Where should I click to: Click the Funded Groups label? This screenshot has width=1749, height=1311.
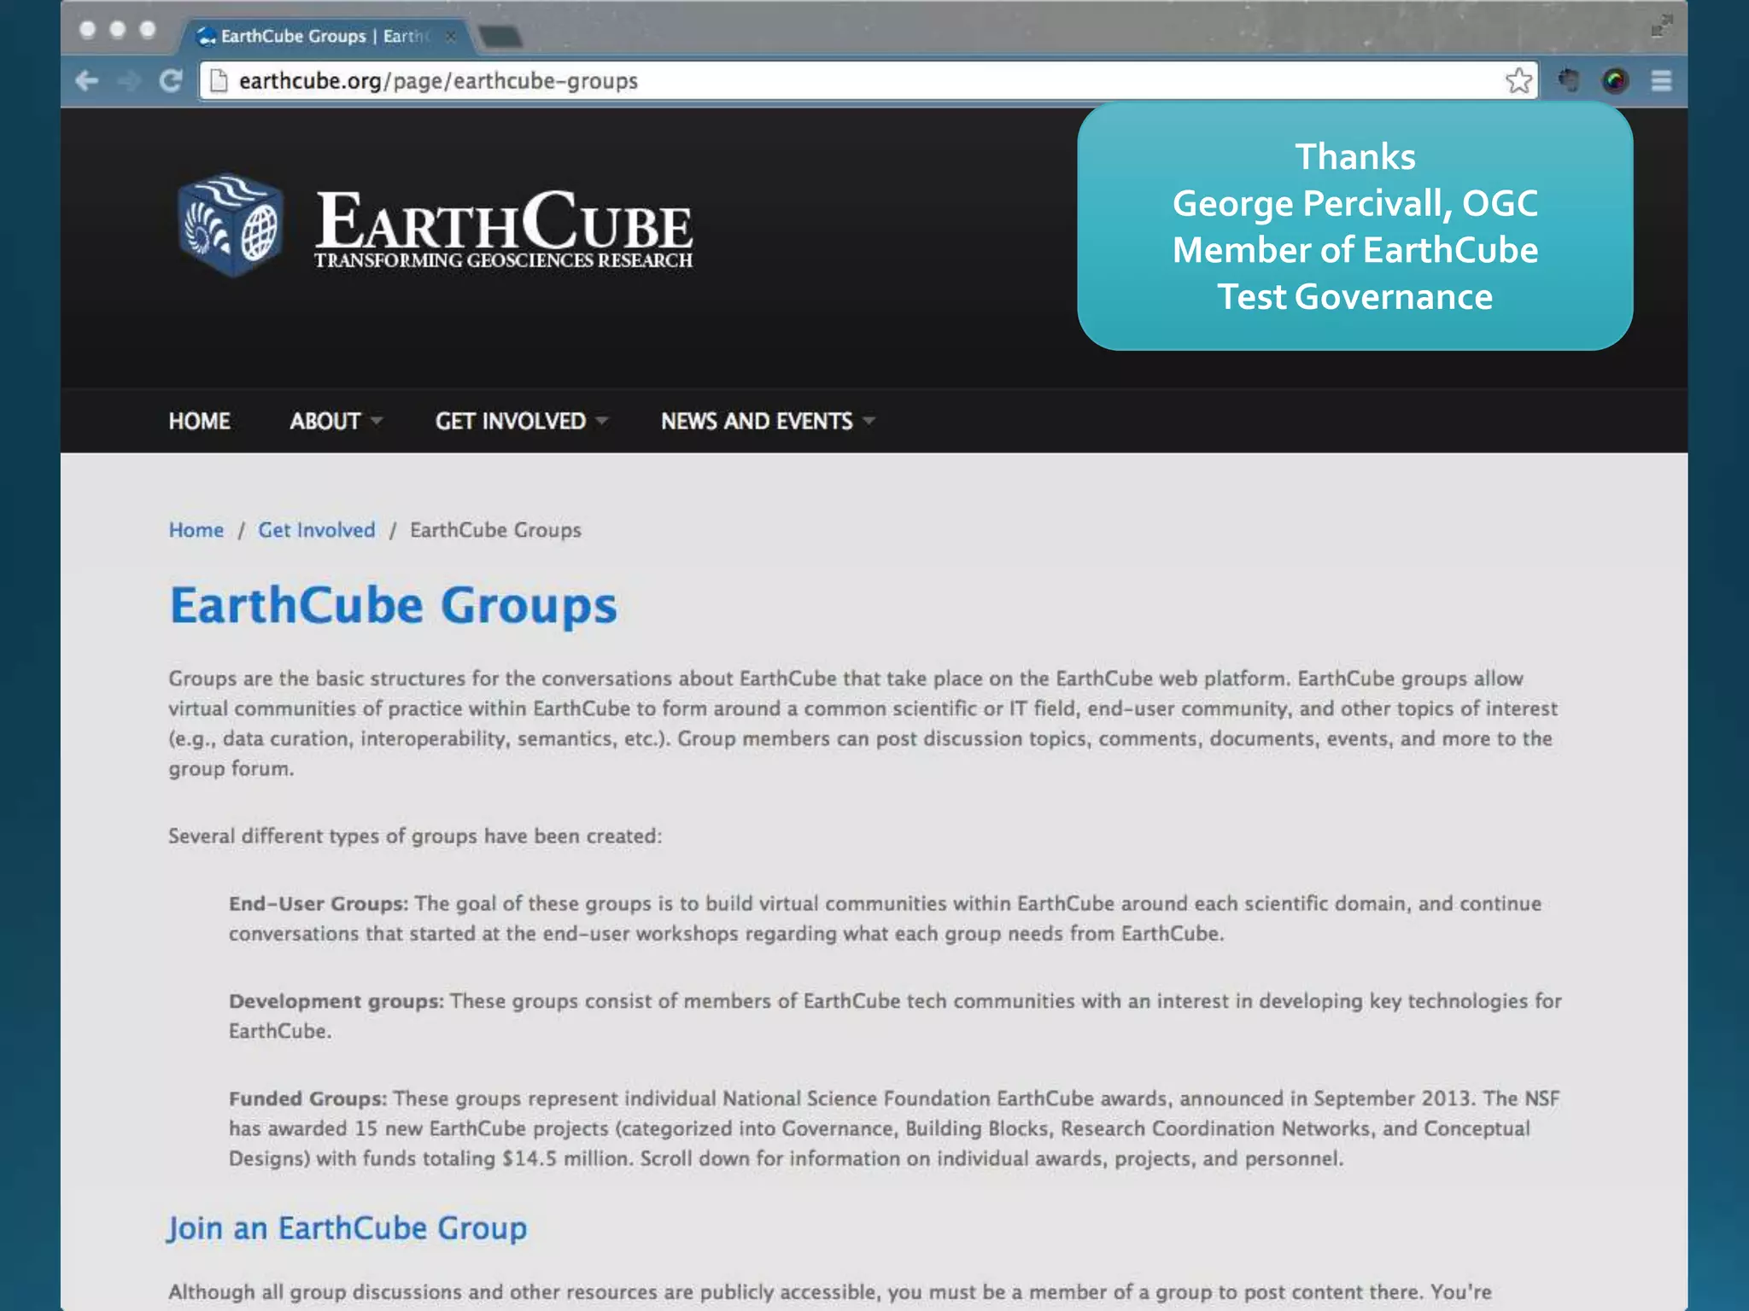point(308,1098)
